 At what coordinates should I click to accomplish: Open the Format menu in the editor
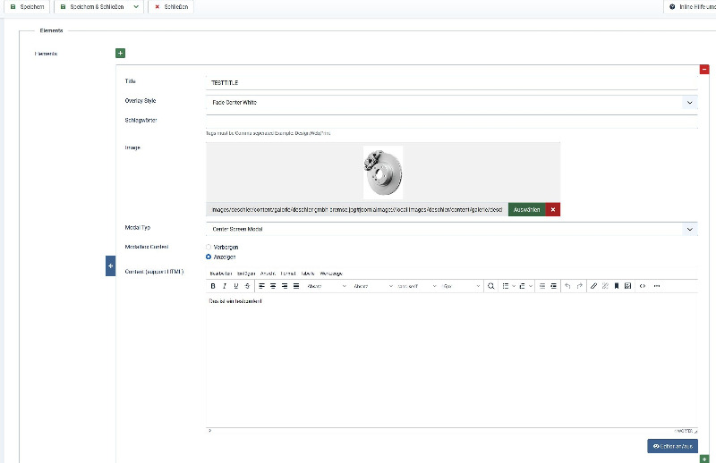point(288,273)
